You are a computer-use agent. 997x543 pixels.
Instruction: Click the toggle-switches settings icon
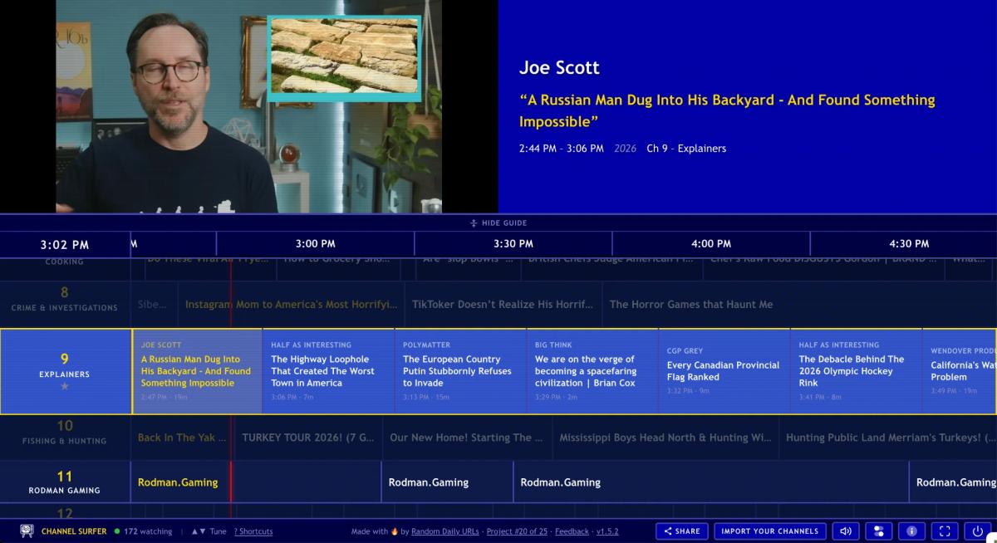point(878,531)
